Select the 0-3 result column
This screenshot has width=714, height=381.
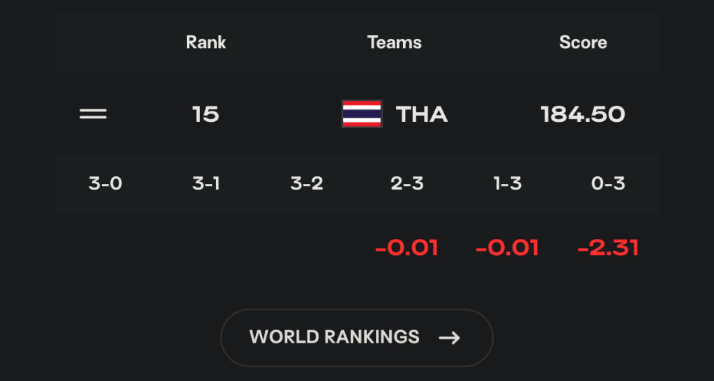608,184
